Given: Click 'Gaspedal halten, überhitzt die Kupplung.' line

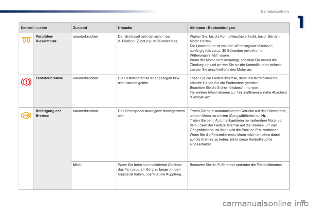Looking at the screenshot, I should tap(150, 174).
